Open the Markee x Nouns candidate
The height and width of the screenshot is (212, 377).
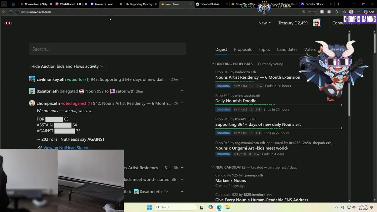[231, 180]
